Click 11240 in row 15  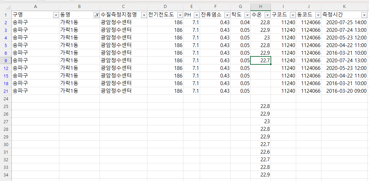click(283, 75)
